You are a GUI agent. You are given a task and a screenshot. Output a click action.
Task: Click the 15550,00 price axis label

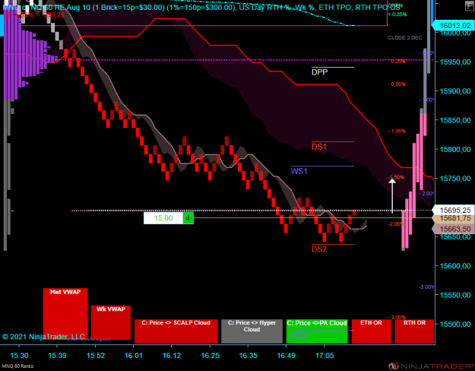(x=455, y=295)
